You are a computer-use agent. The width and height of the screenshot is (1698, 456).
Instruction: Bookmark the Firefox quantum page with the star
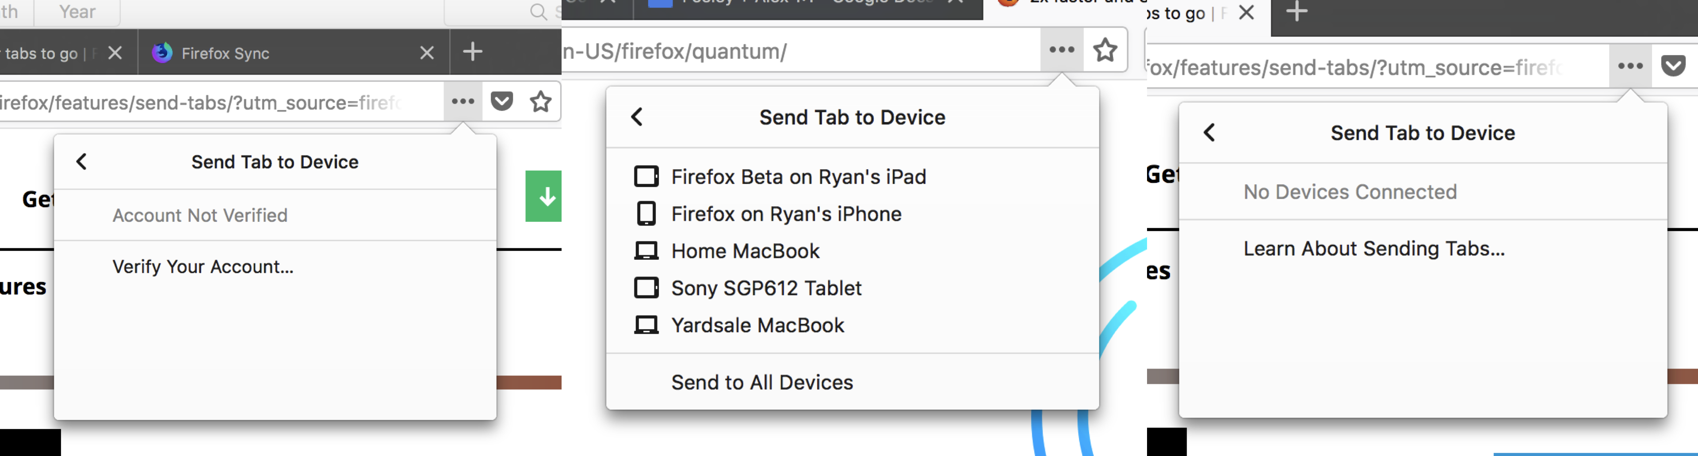click(x=1105, y=50)
